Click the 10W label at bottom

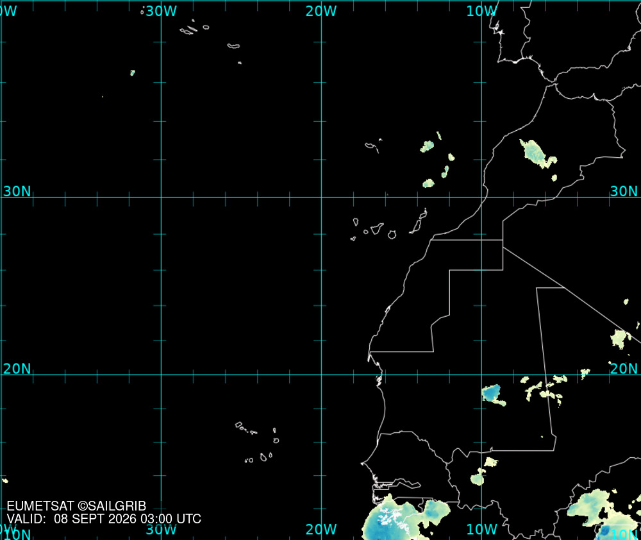tap(481, 529)
